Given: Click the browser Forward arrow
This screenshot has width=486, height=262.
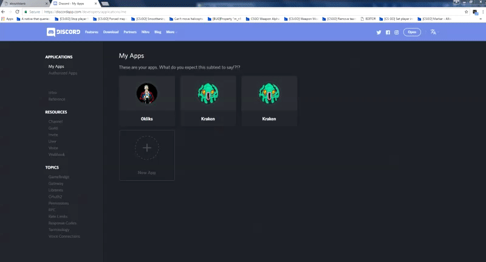Looking at the screenshot, I should pos(10,12).
